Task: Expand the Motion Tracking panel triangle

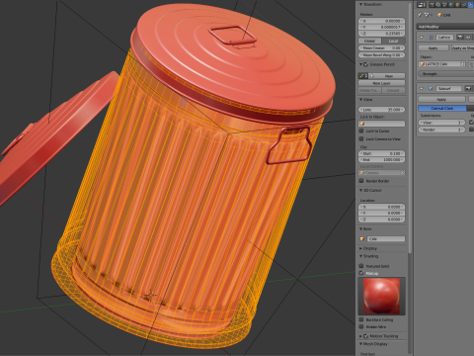Action: point(360,336)
